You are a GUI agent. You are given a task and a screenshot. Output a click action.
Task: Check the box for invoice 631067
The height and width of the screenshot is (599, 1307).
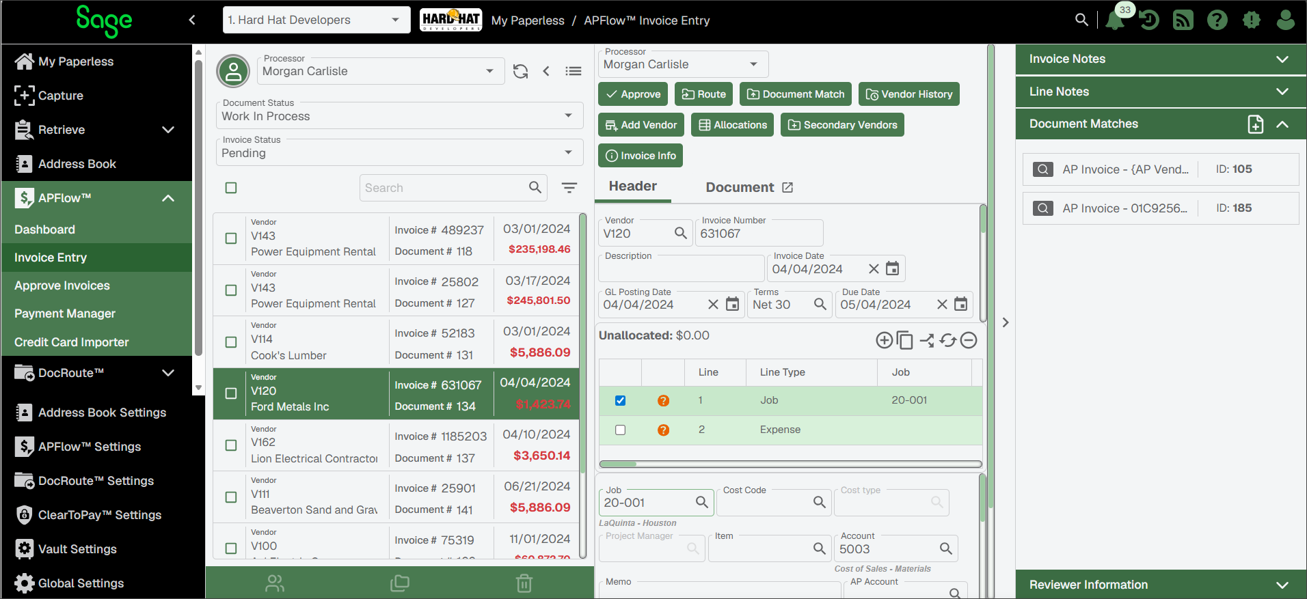point(231,393)
